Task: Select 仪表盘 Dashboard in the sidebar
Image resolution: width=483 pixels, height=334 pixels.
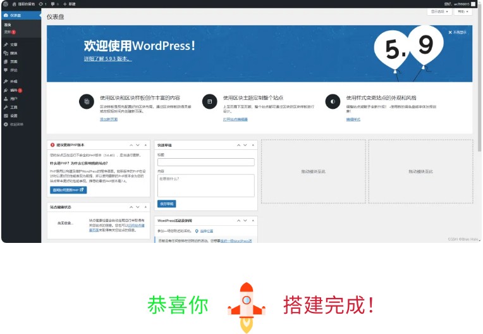Action: coord(21,15)
